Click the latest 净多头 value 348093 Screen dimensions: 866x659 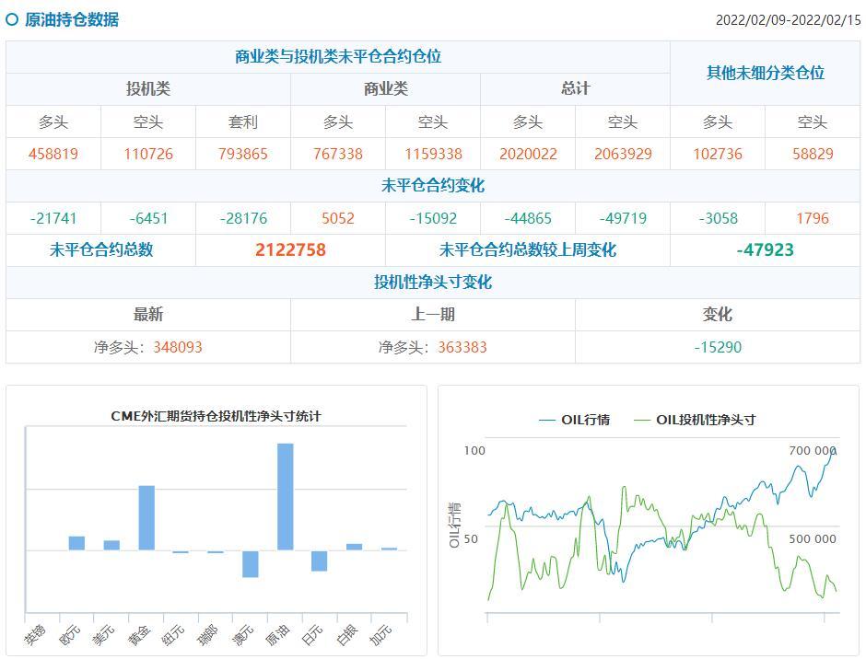point(178,347)
